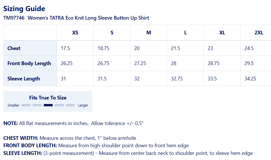Select the S size column header
Image resolution: width=271 pixels, height=160 pixels.
coord(112,33)
